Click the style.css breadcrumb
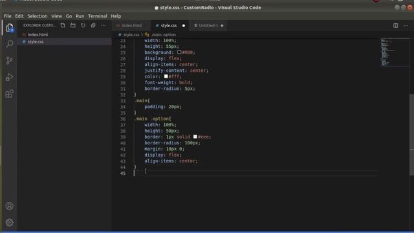 [x=131, y=34]
